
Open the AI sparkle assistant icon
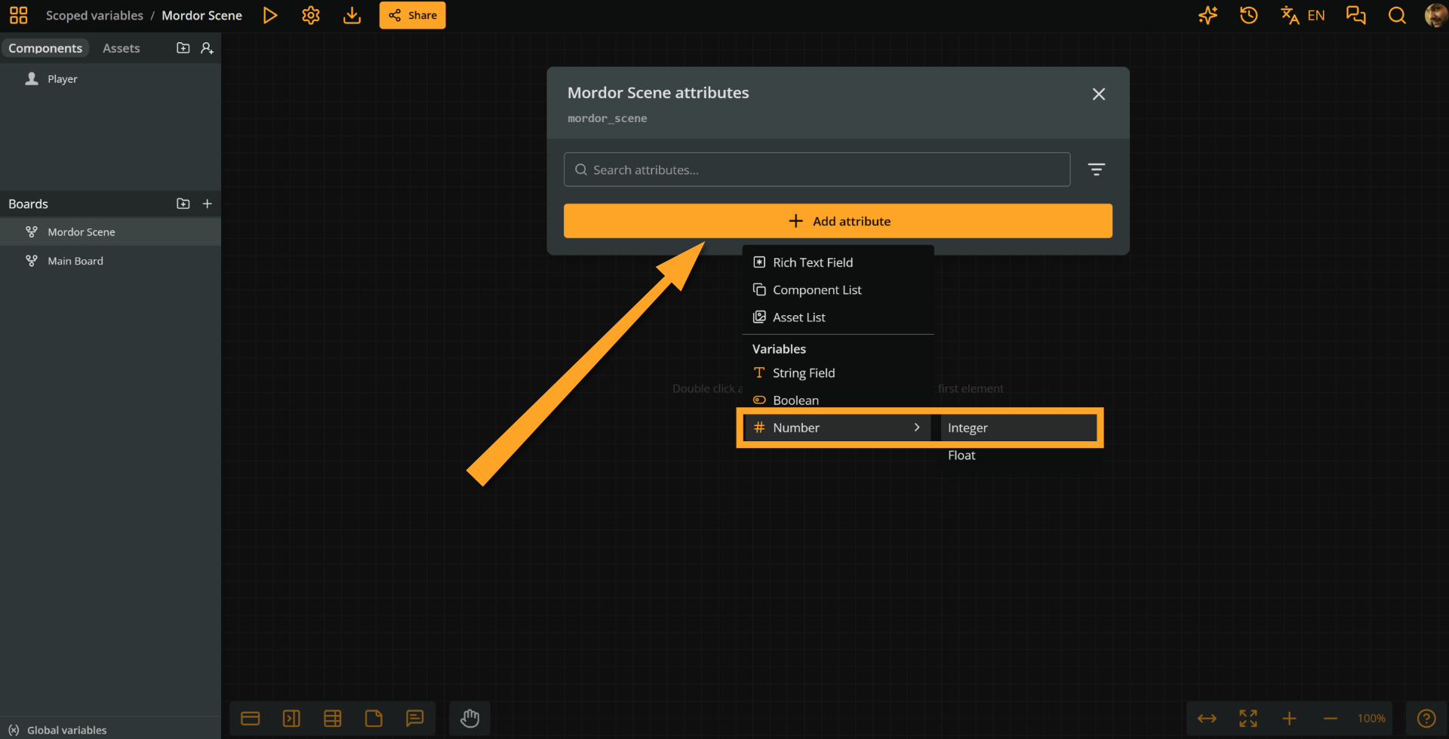click(x=1208, y=15)
